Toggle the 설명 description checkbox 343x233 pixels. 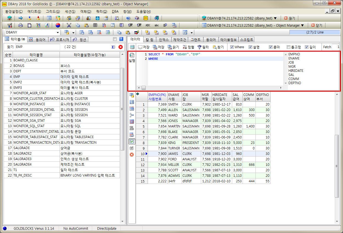click(x=250, y=47)
